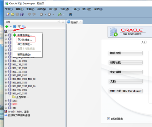
Task: Click the binoculars Find DB Object icon
Action: click(71, 14)
